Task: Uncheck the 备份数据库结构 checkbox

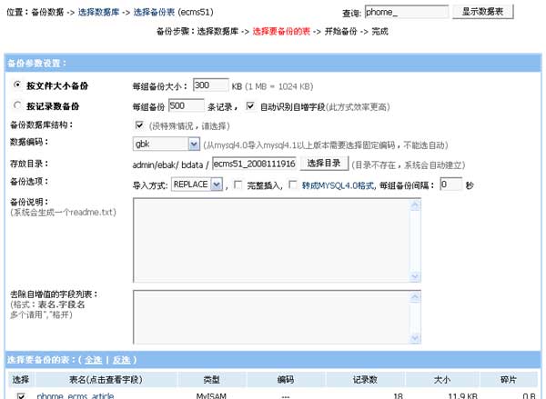Action: coord(139,125)
